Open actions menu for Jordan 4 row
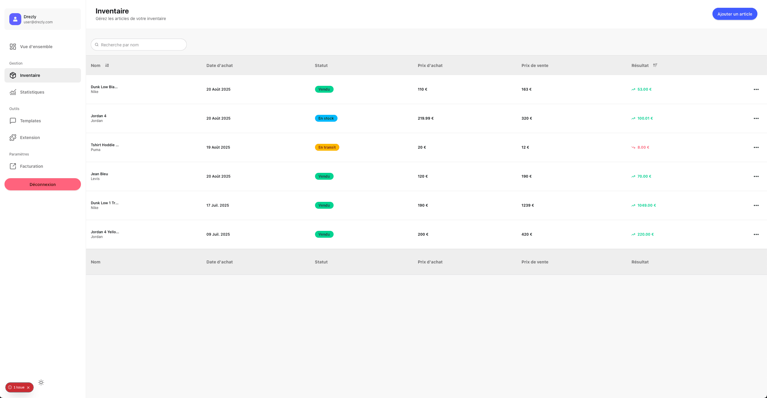 point(756,118)
